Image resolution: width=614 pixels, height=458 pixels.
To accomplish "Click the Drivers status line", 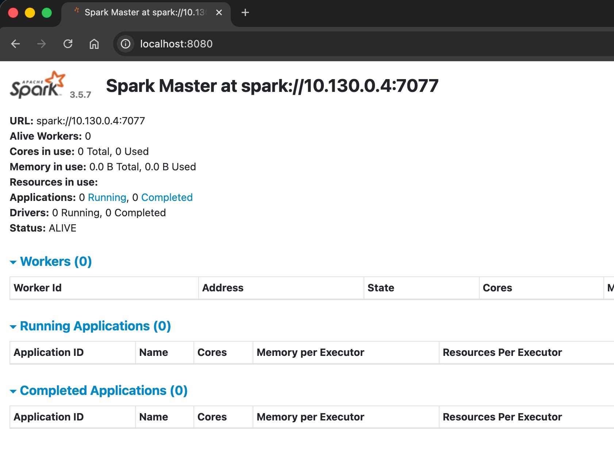I will (88, 213).
